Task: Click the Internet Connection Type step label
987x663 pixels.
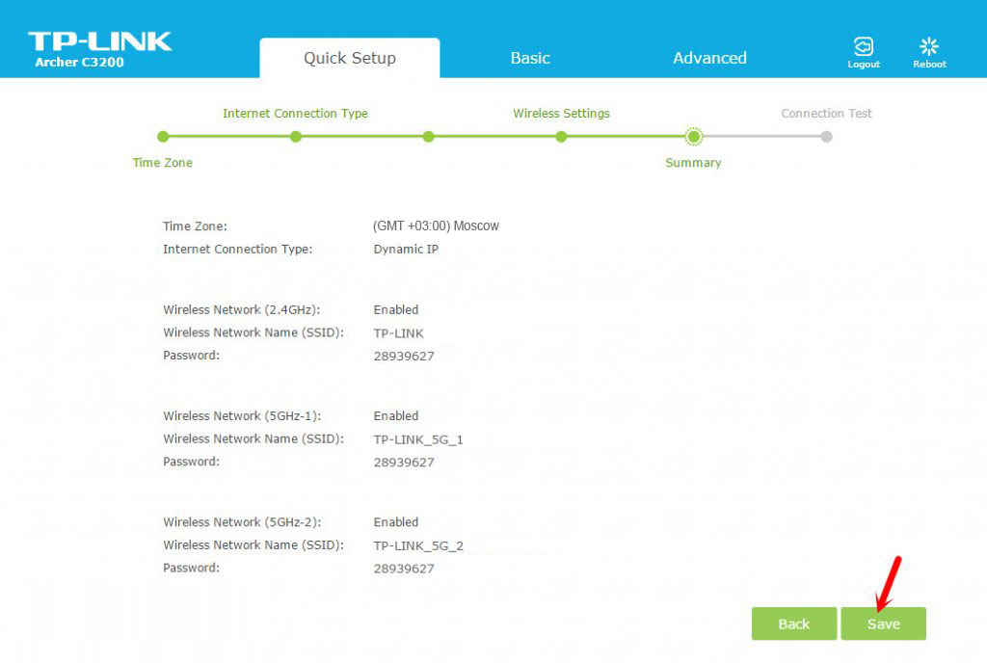Action: pyautogui.click(x=295, y=113)
